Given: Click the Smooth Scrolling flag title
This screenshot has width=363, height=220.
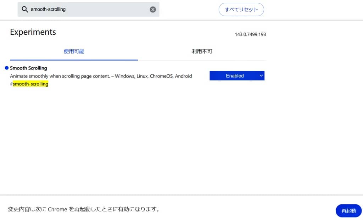Looking at the screenshot, I should click(x=28, y=68).
